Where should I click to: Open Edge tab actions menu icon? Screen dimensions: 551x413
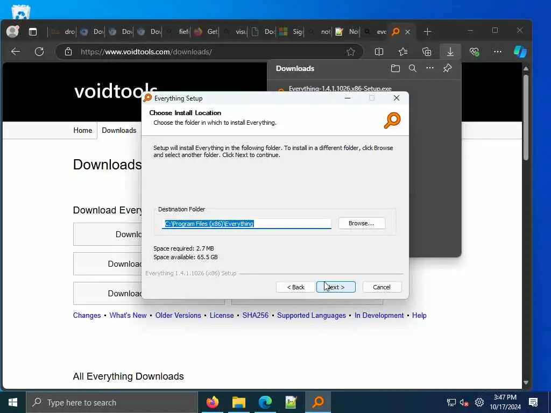tap(33, 32)
